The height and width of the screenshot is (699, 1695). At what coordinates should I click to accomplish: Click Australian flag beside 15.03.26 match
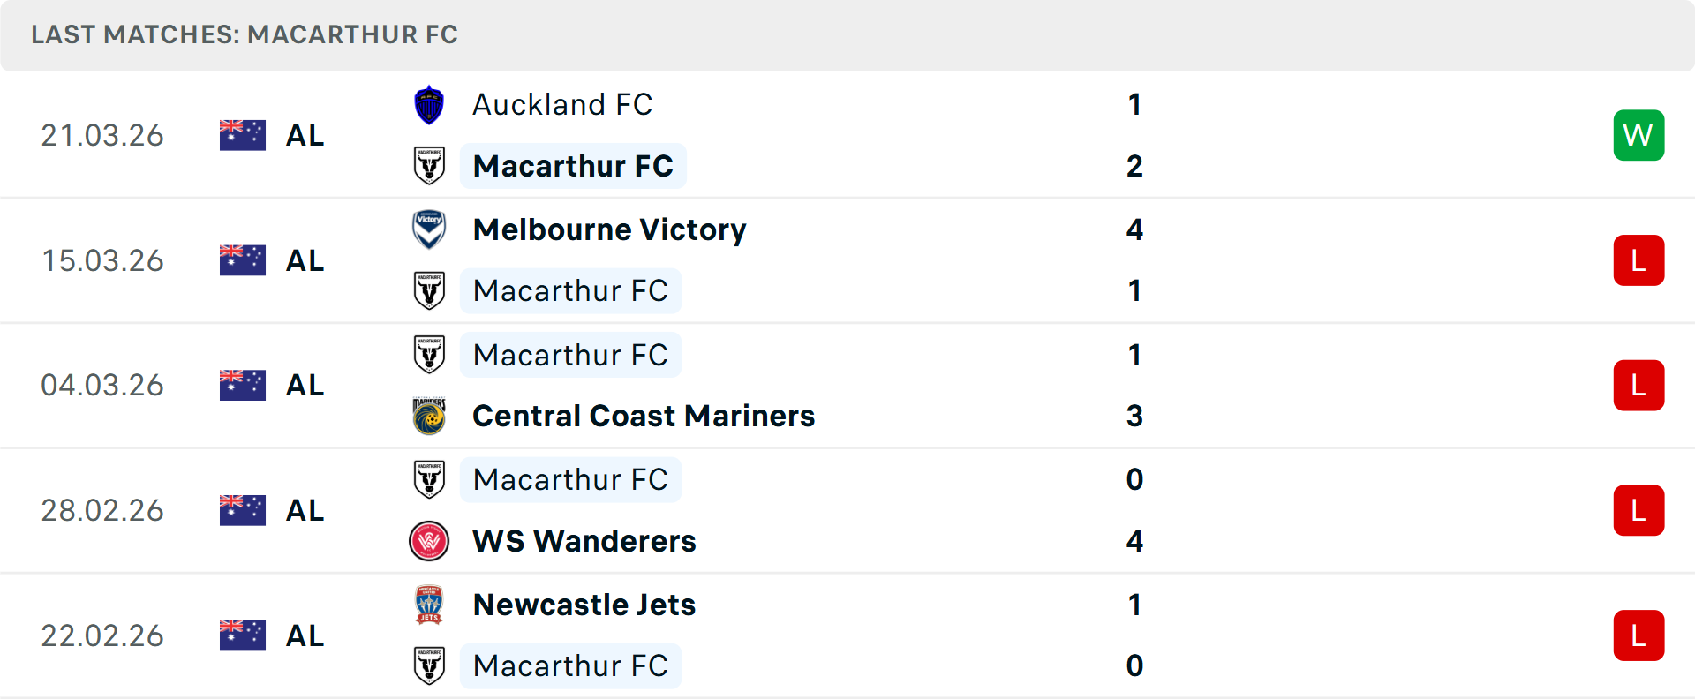pyautogui.click(x=242, y=260)
